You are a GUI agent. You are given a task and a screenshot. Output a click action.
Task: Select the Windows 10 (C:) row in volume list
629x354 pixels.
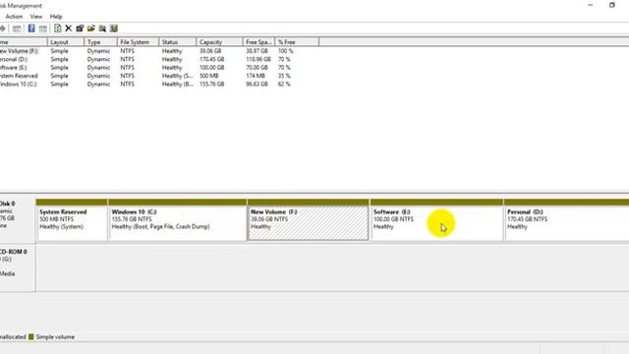[147, 84]
